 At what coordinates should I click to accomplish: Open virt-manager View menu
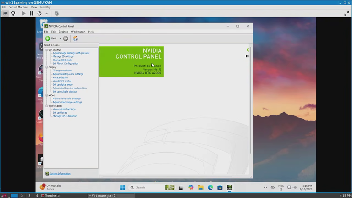[x=33, y=7]
